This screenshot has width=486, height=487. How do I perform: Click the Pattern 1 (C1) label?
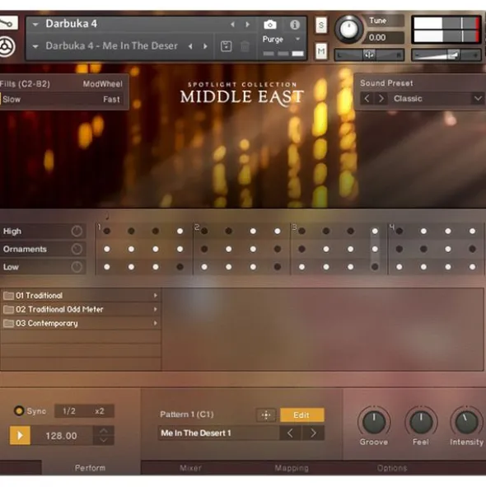click(187, 414)
